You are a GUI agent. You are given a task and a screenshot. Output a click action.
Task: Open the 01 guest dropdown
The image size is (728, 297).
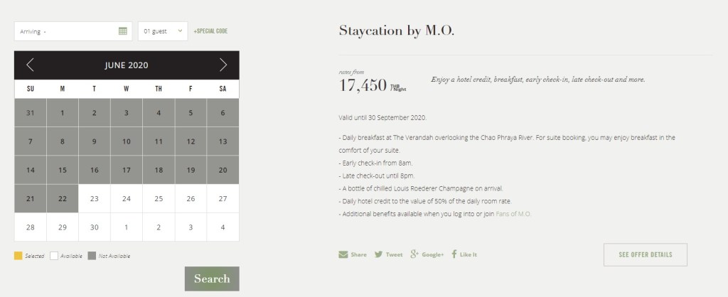[163, 31]
